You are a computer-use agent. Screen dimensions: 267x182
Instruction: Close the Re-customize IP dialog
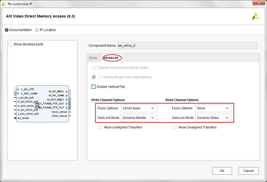point(259,3)
